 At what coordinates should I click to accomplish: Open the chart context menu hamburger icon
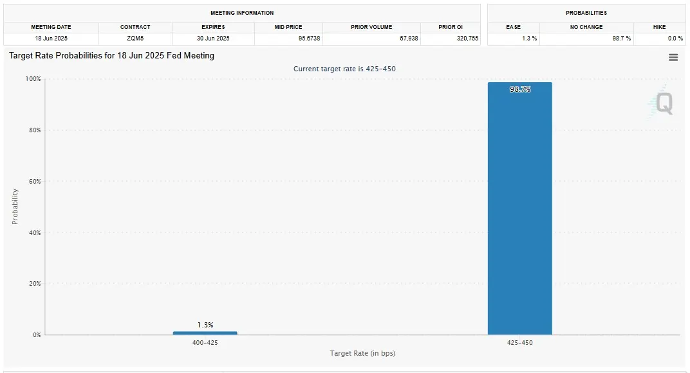(673, 57)
